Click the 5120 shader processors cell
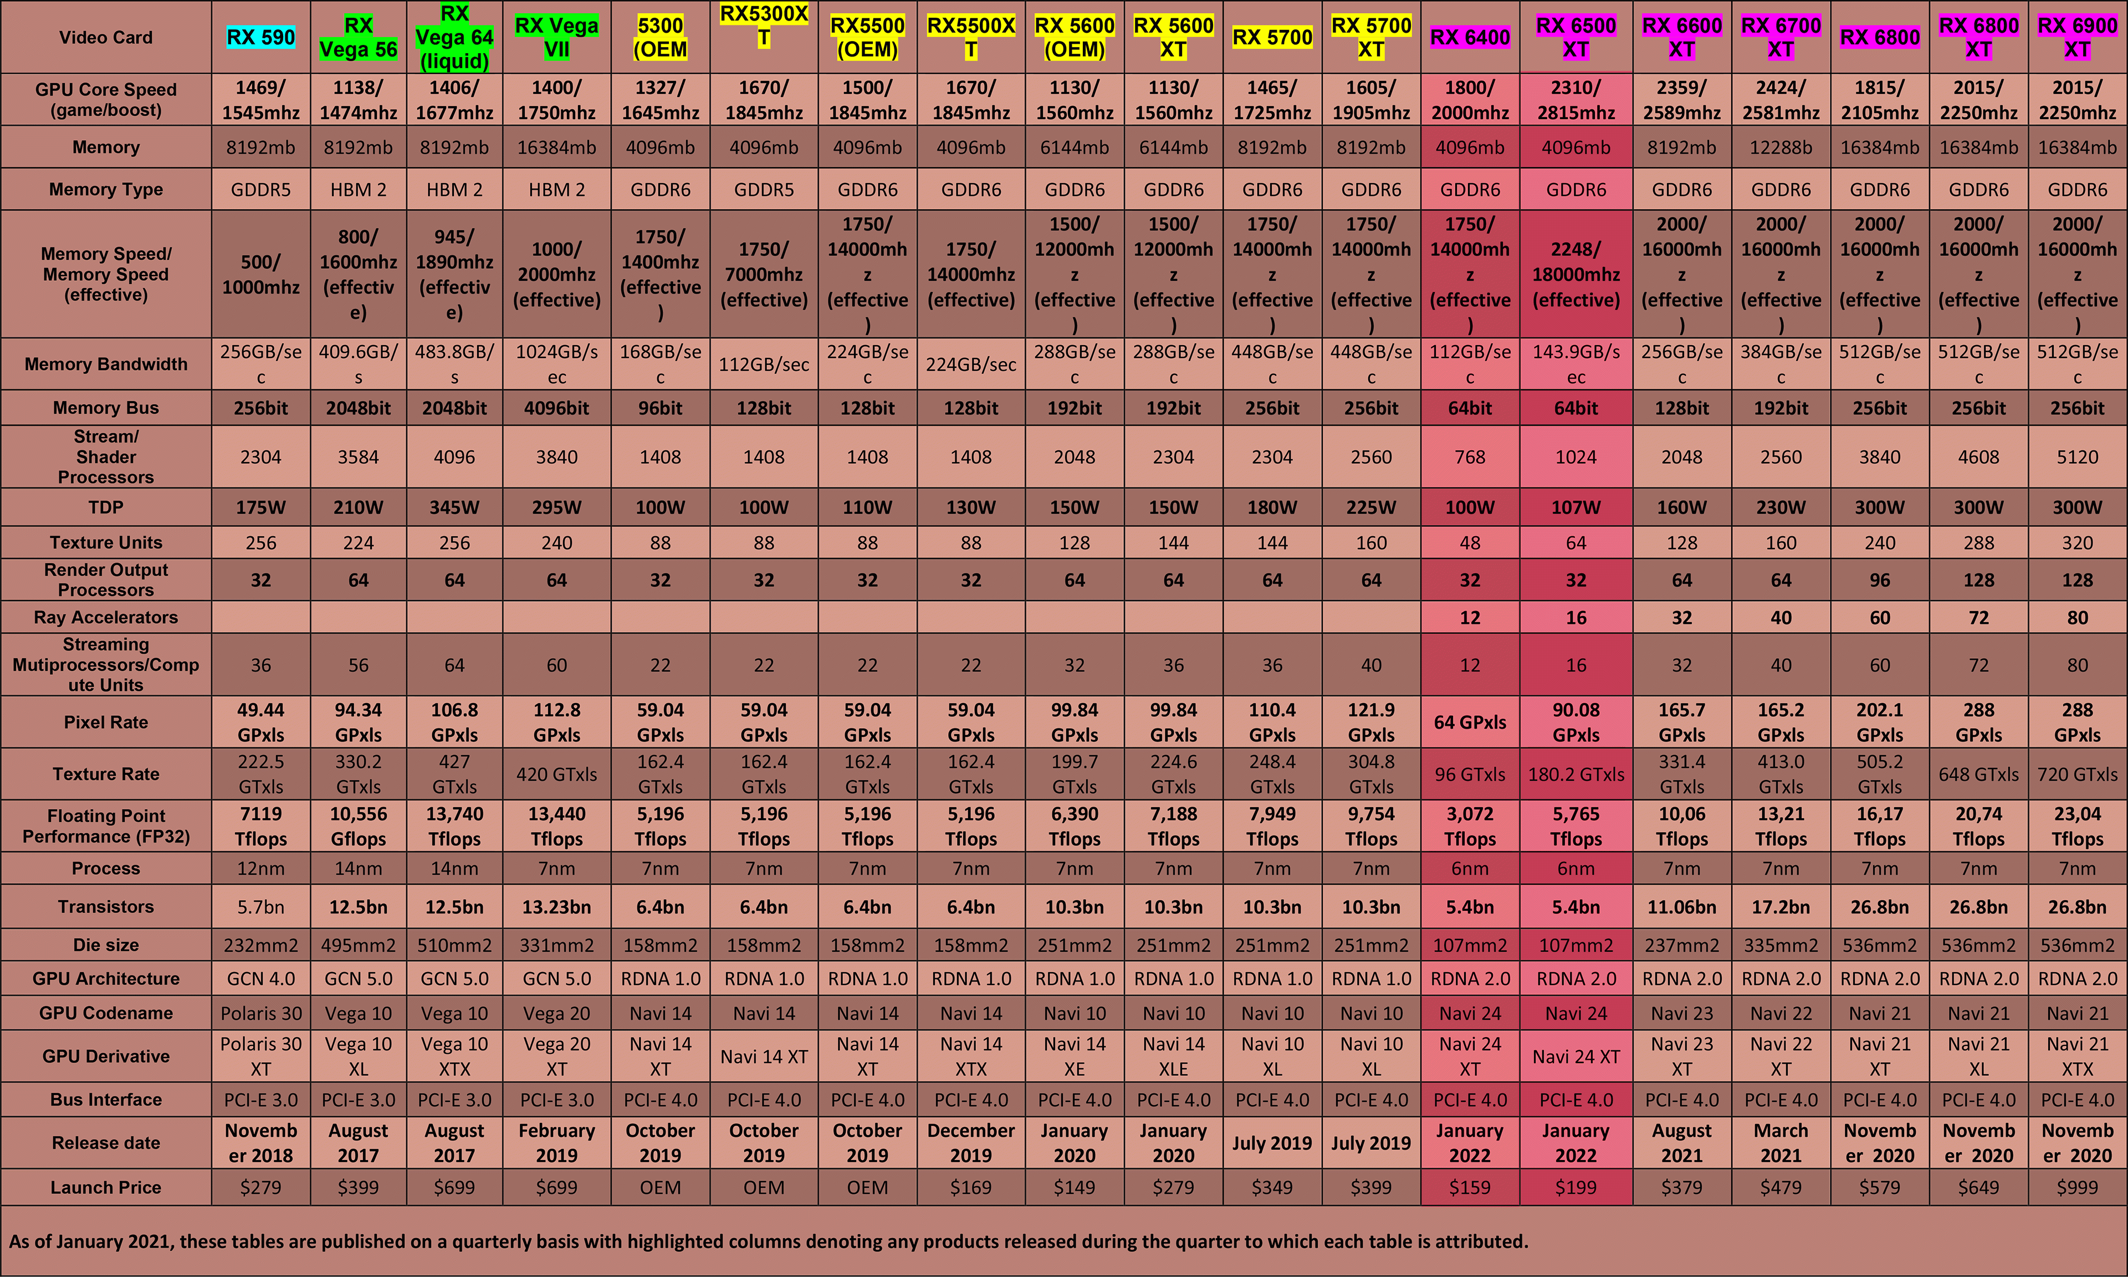Image resolution: width=2128 pixels, height=1277 pixels. pos(2077,457)
